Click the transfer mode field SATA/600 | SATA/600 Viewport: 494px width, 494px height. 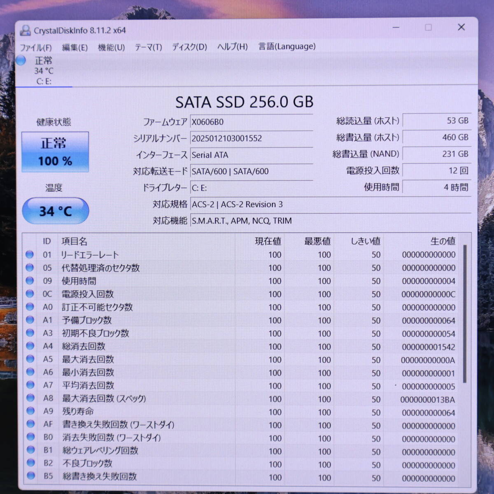(x=252, y=171)
